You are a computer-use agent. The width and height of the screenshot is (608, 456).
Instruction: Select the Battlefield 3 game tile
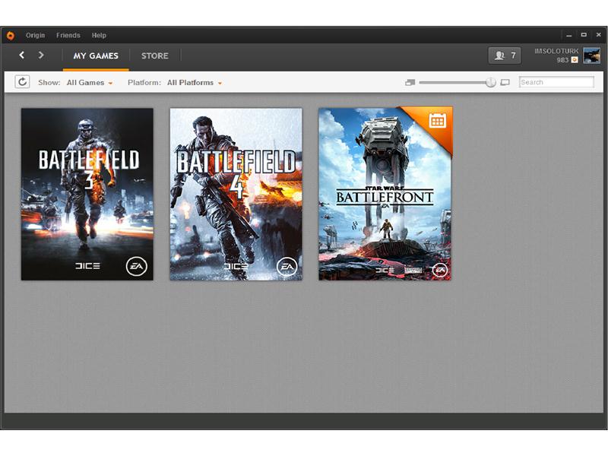tap(87, 195)
